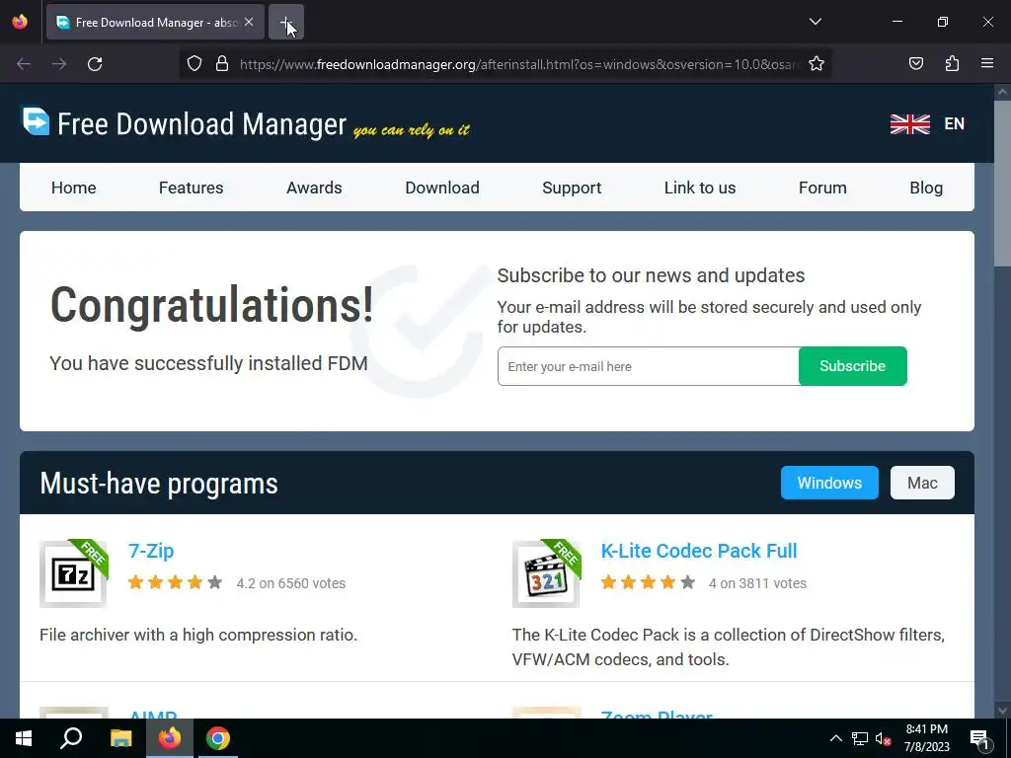
Task: Bookmark this page with star icon
Action: tap(817, 64)
